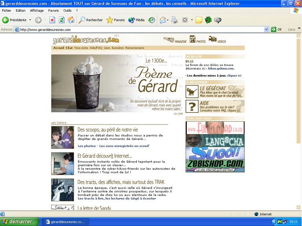Open the Liens navigation link
This screenshot has height=226, width=302.
pyautogui.click(x=107, y=48)
